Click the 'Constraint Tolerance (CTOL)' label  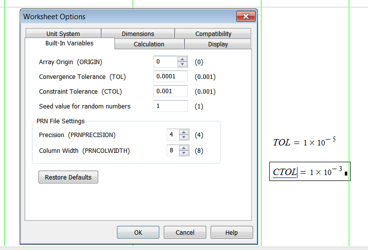pos(80,91)
